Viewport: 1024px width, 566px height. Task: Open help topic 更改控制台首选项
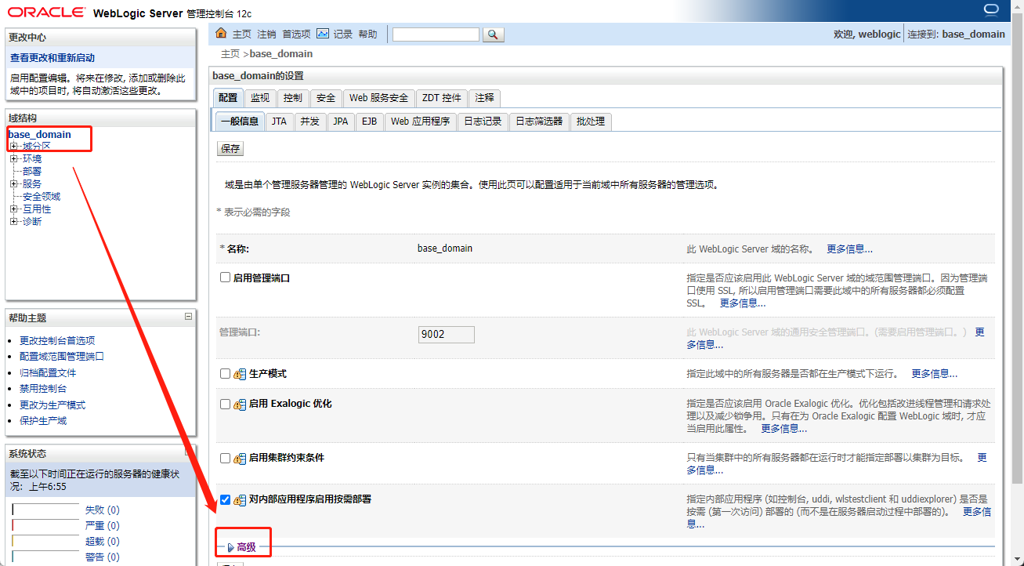click(57, 340)
